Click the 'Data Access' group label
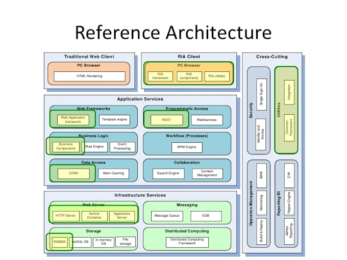This screenshot has height=260, width=347. tap(93, 163)
